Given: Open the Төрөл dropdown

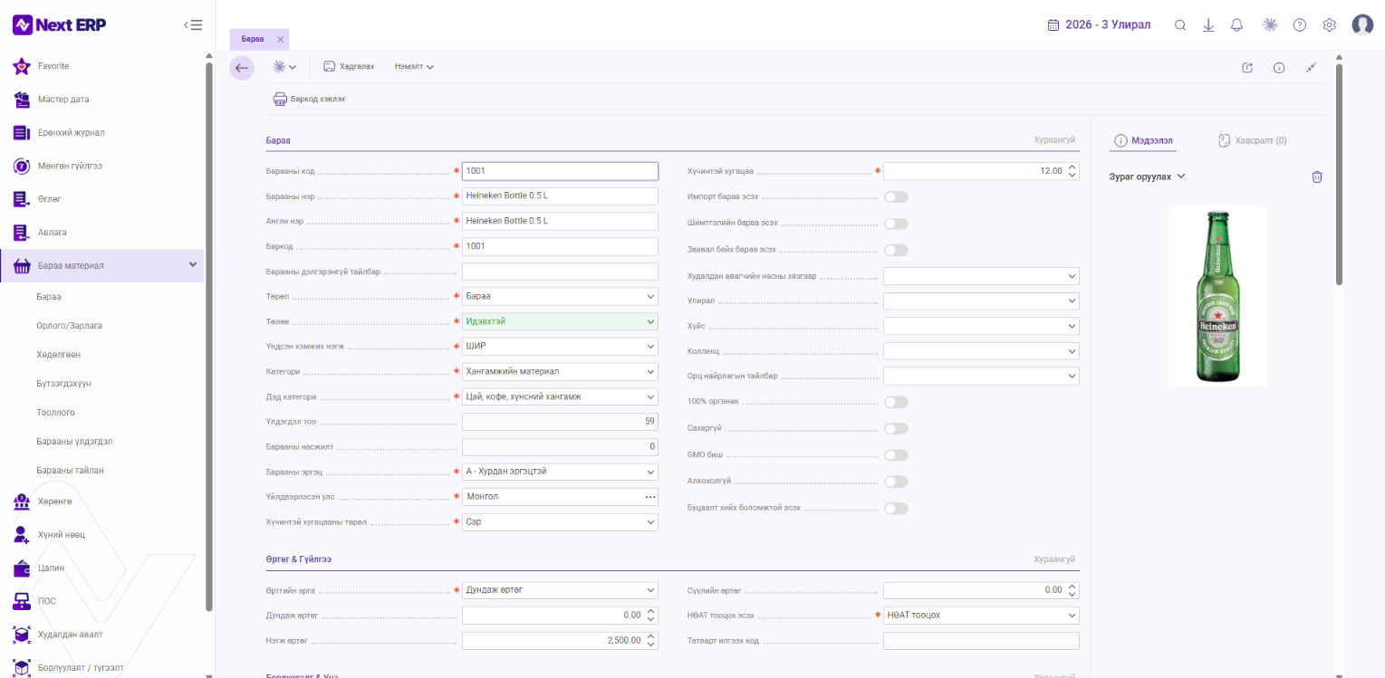Looking at the screenshot, I should [560, 296].
